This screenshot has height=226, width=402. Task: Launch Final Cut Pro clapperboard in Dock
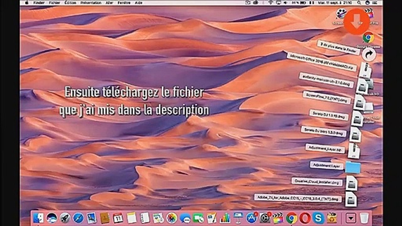coord(278,218)
